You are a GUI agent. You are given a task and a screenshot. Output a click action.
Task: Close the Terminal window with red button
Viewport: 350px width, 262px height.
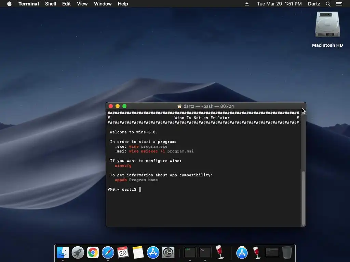pos(111,106)
